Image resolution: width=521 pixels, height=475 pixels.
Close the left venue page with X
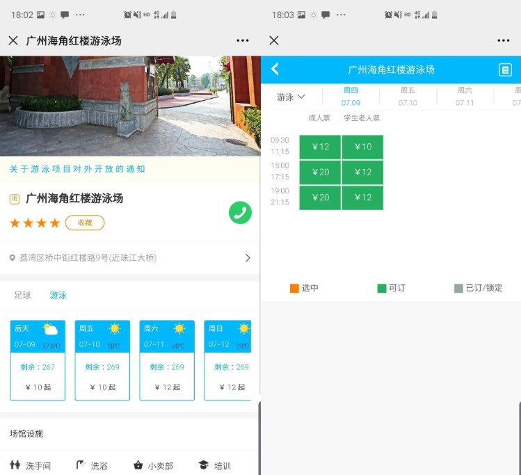(13, 41)
